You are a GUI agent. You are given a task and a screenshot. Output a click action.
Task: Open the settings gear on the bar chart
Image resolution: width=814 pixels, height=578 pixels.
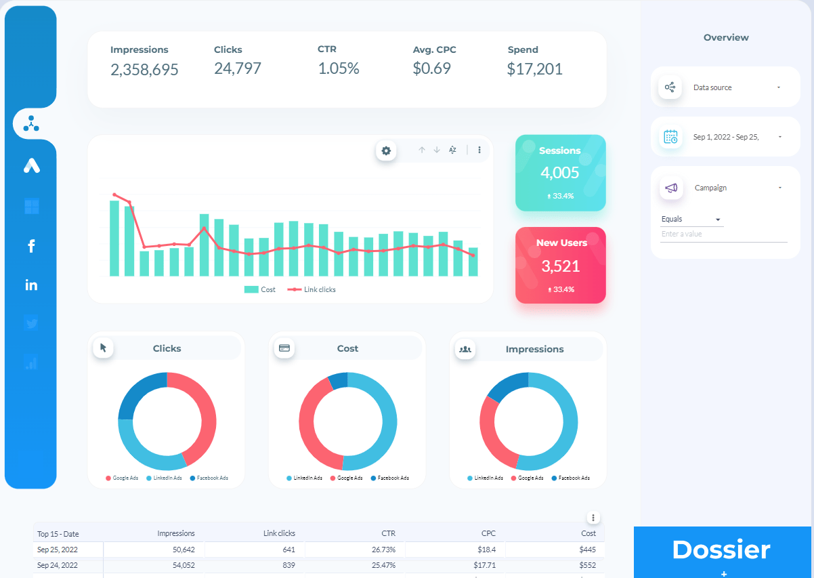pos(385,151)
